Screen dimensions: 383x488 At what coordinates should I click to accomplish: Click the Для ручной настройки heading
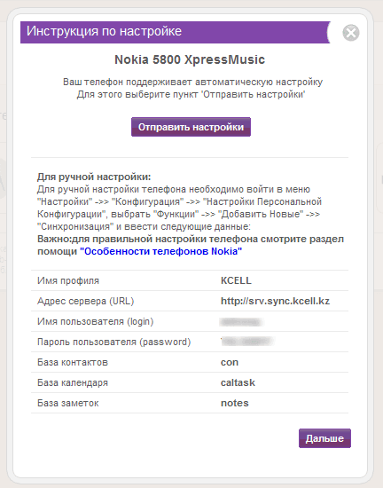(x=94, y=177)
